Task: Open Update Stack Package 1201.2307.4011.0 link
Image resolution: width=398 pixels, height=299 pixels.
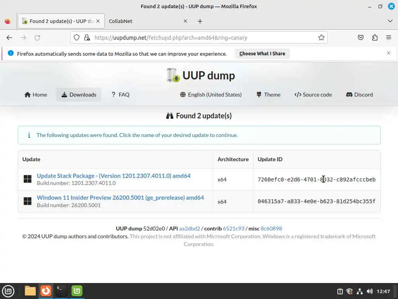Action: click(113, 176)
